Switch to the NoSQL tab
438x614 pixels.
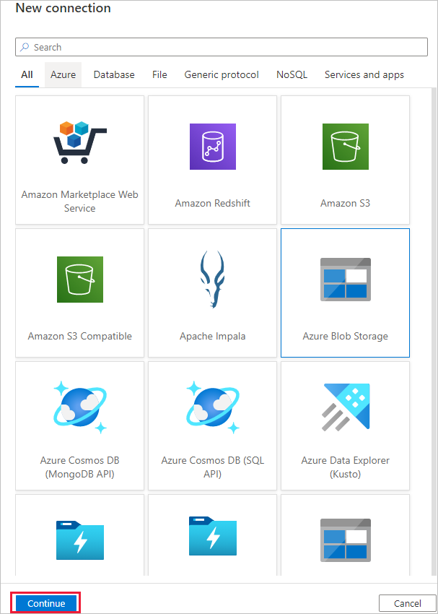coord(292,74)
